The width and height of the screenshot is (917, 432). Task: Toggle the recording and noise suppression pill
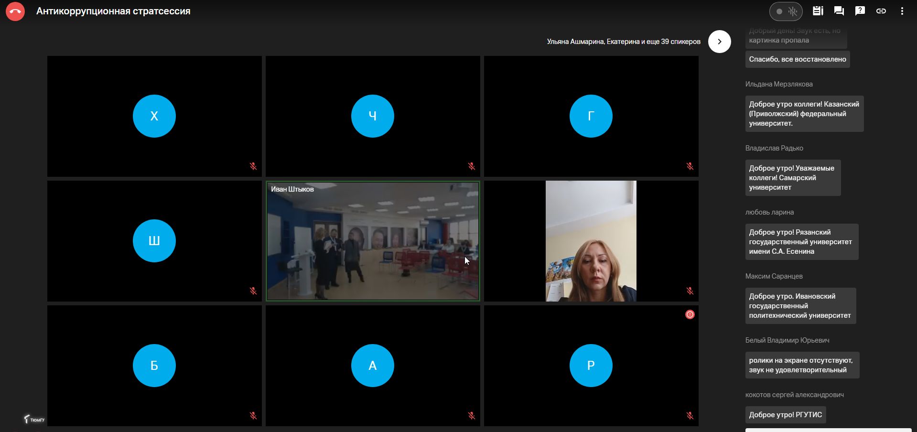[x=786, y=11]
